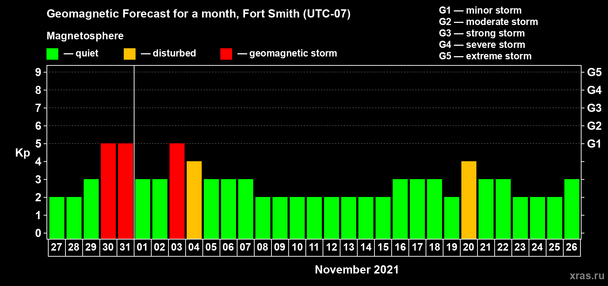The height and width of the screenshot is (286, 608).
Task: Click the date label 07
Action: pos(245,247)
